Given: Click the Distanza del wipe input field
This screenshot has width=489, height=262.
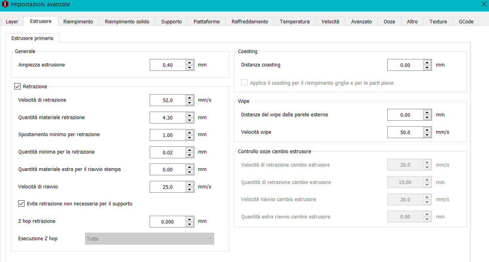Looking at the screenshot, I should (405, 115).
